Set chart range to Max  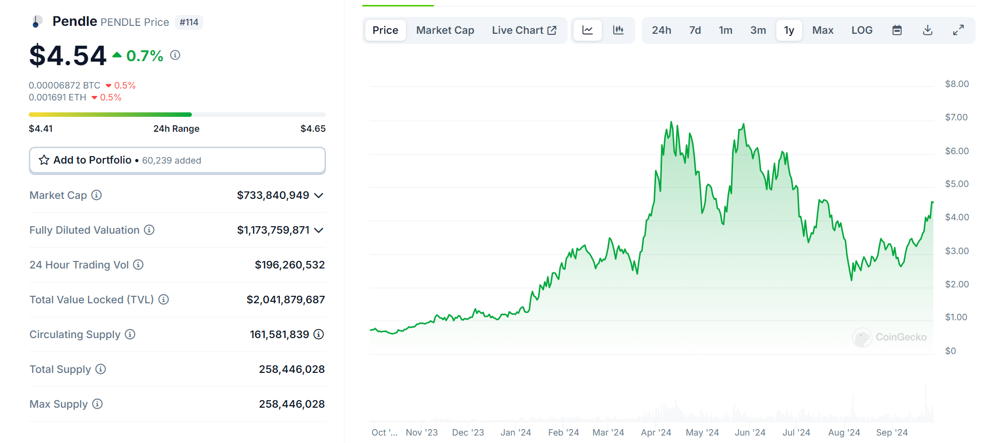pyautogui.click(x=823, y=30)
